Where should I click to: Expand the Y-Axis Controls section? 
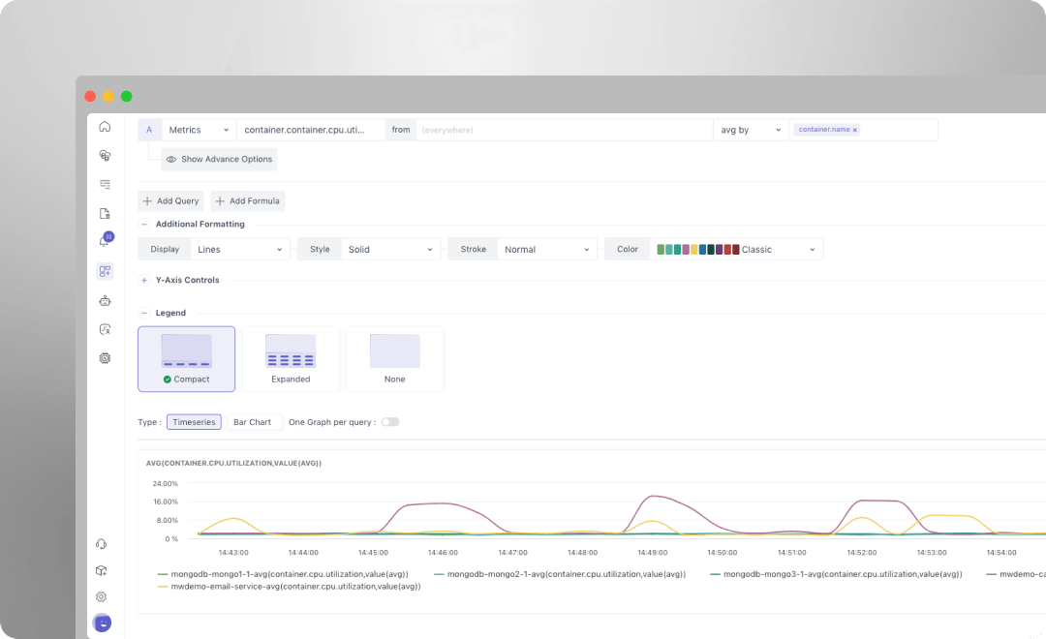coord(186,280)
